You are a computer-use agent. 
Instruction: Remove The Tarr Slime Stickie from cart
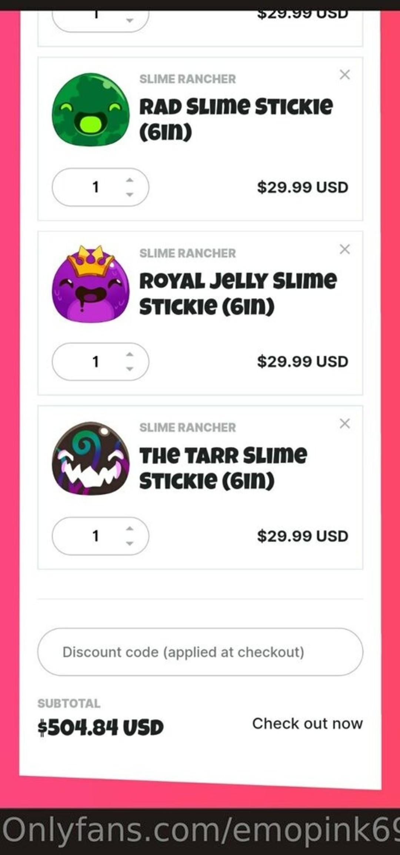[344, 424]
